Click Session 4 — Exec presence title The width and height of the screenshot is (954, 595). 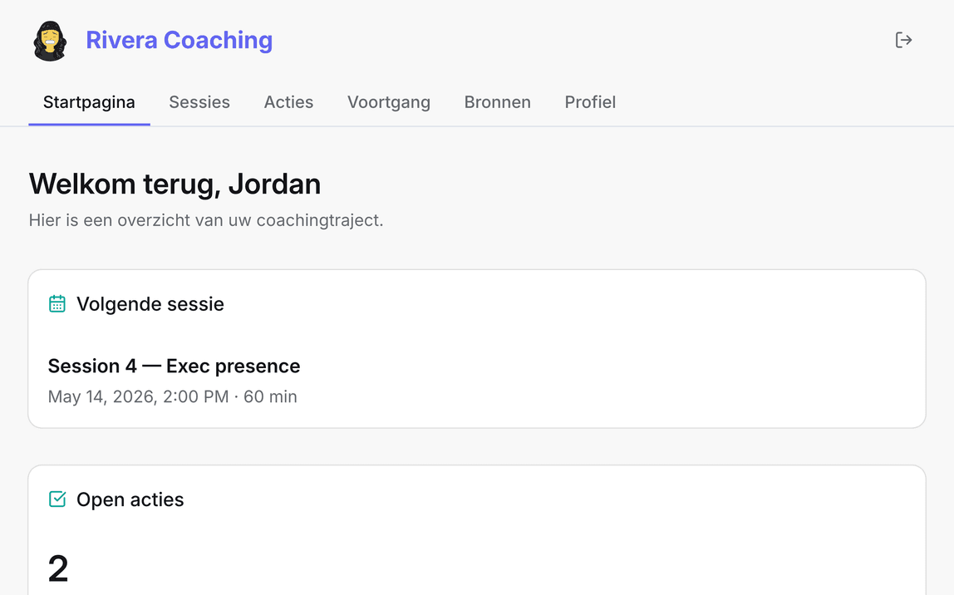174,366
